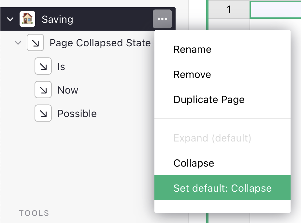Open the TOOLS section
Image resolution: width=301 pixels, height=223 pixels.
(x=34, y=213)
